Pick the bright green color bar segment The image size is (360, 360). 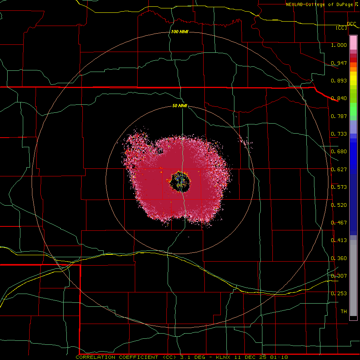click(x=353, y=109)
